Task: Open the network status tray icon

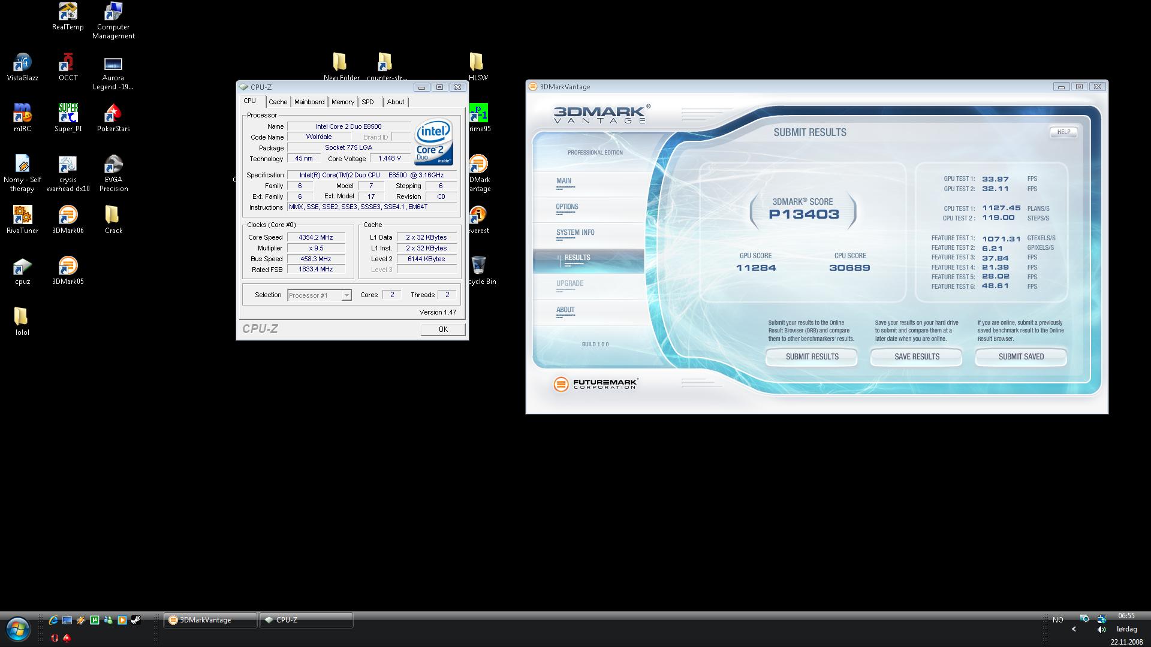Action: [x=1101, y=619]
